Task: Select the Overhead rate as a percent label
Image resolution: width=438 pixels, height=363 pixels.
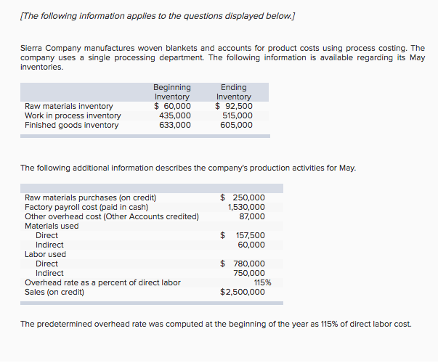Action: 102,282
